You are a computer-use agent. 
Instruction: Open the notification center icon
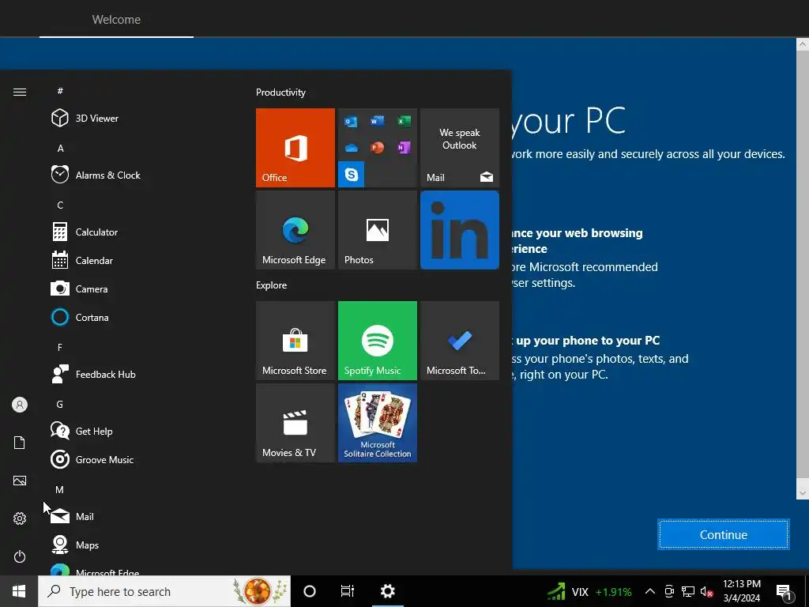tap(784, 591)
